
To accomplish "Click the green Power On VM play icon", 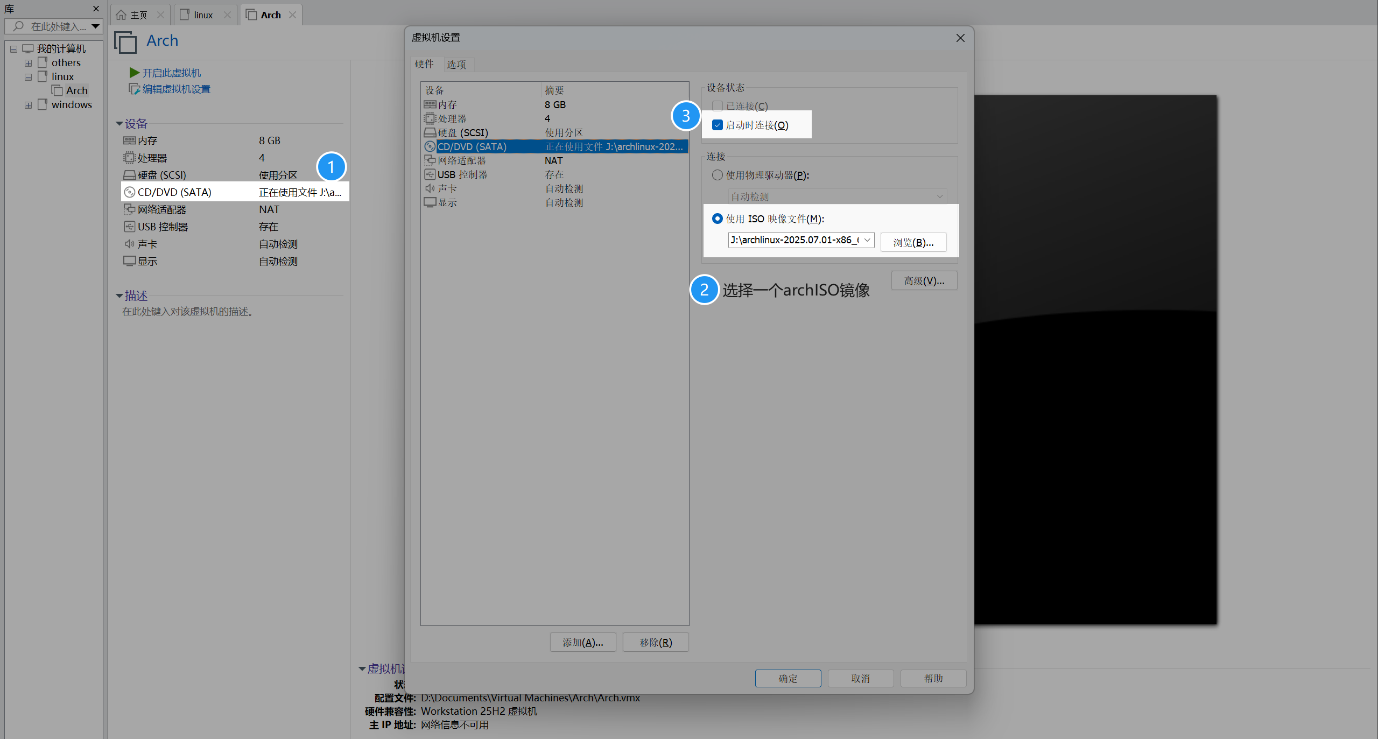I will [134, 72].
